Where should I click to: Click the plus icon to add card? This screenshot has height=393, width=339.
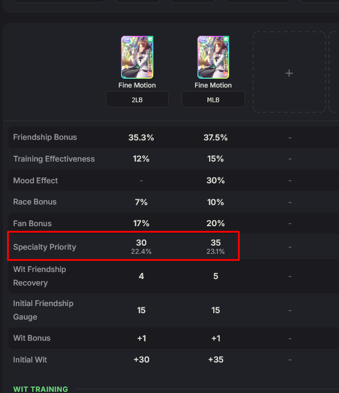(x=289, y=73)
